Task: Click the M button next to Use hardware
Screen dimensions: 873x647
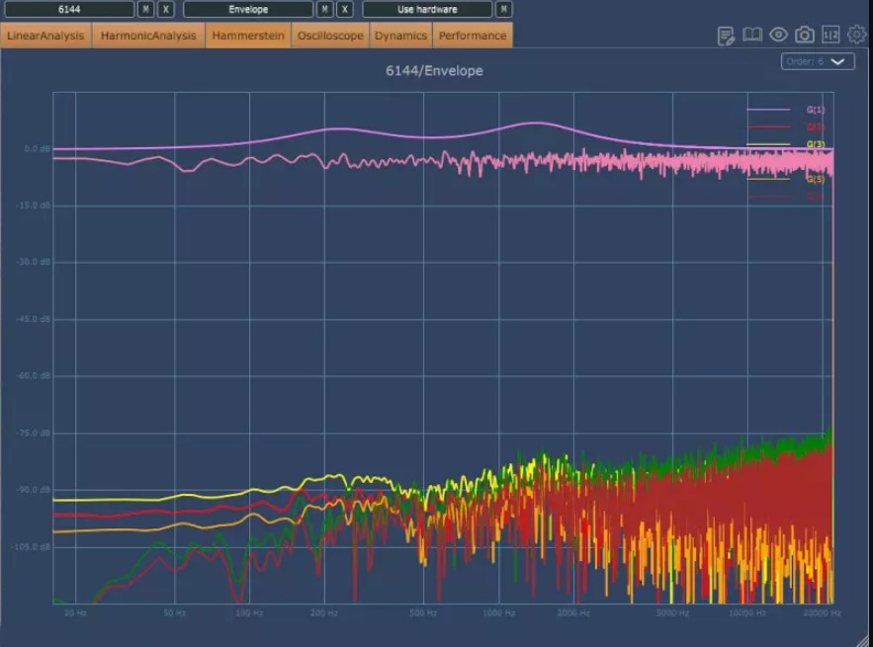Action: (504, 10)
